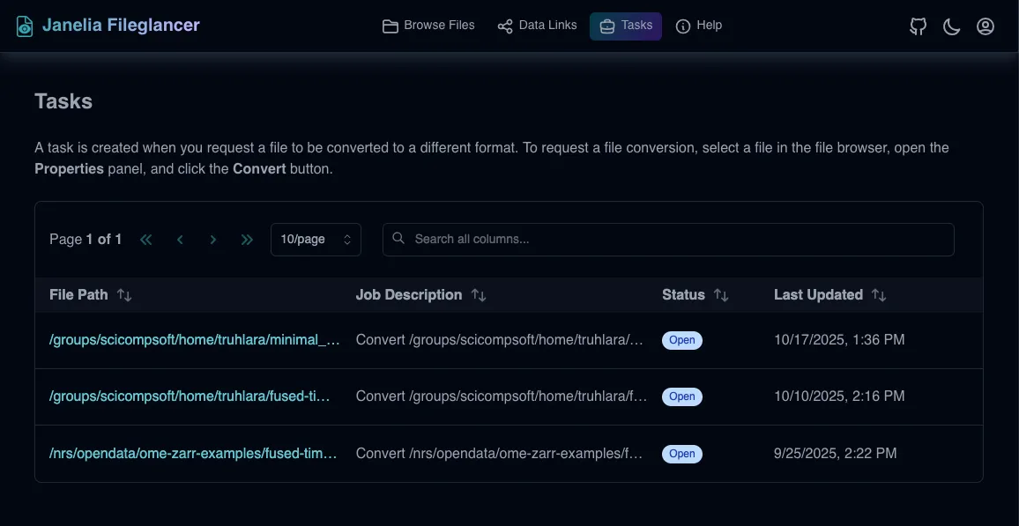1019x526 pixels.
Task: Click the info icon next to Help
Action: (x=681, y=26)
